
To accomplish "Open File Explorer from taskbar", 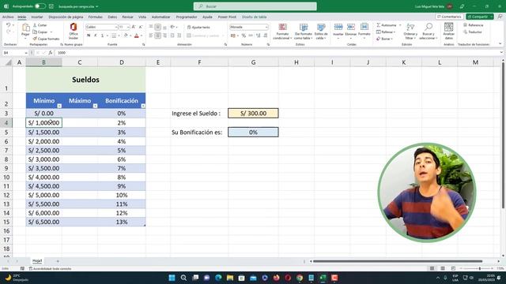I will tap(230, 278).
